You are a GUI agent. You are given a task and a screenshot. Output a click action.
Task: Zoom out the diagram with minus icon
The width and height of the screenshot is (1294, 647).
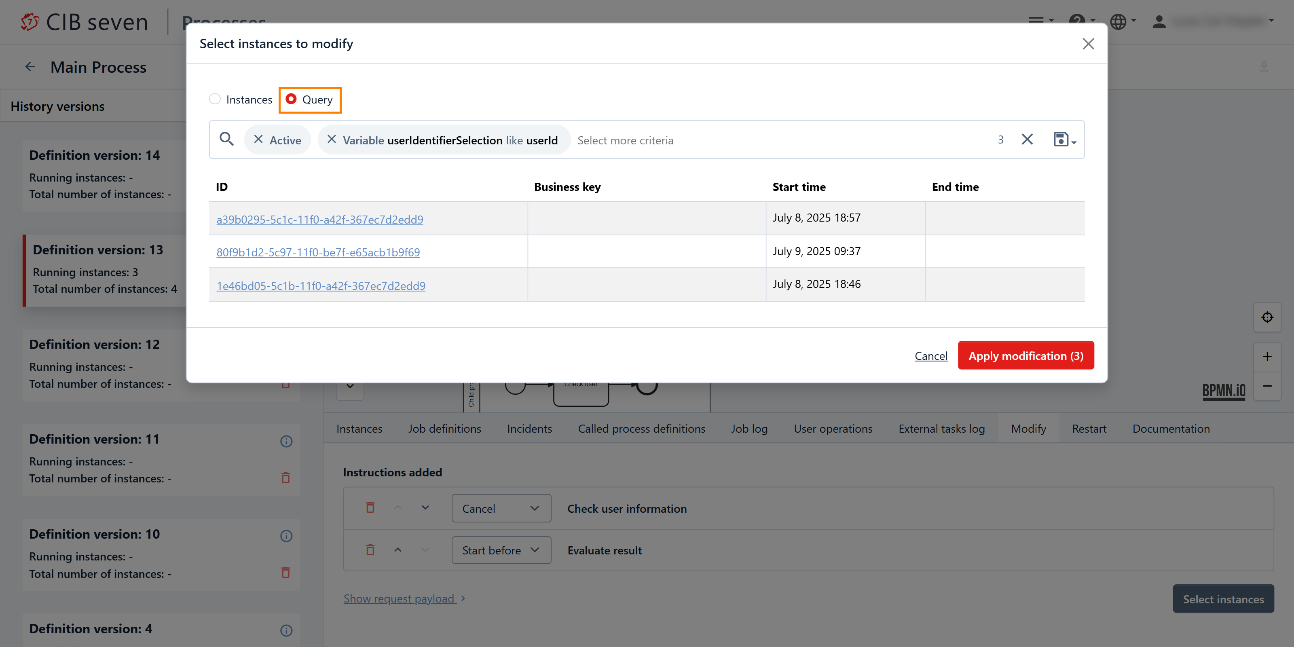(x=1267, y=386)
